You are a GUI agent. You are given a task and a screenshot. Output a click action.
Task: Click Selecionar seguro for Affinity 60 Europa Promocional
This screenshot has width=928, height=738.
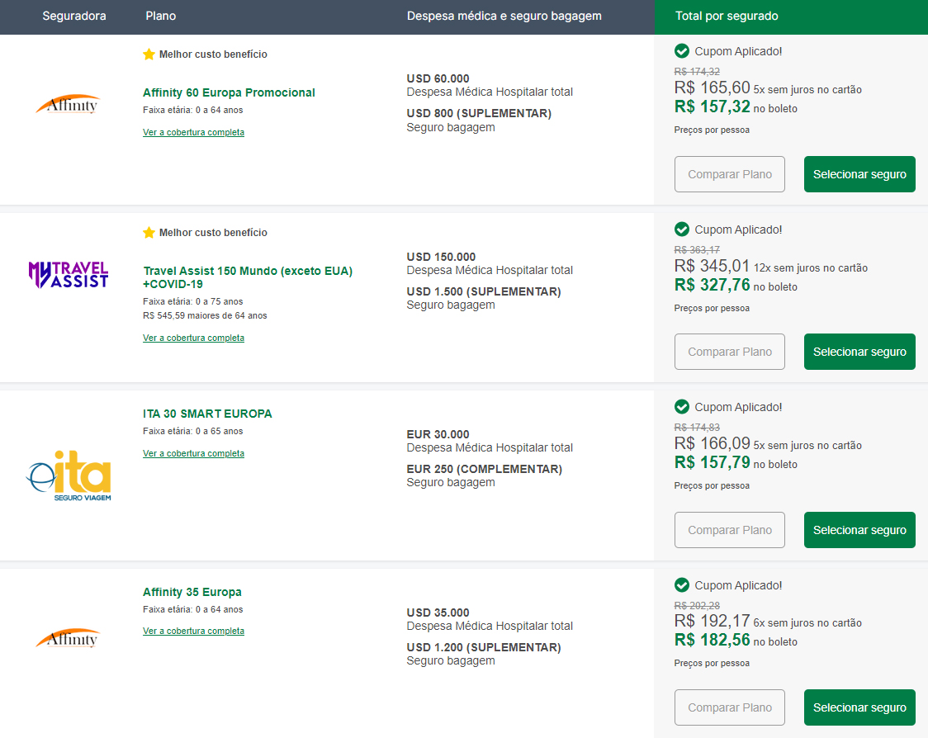tap(859, 174)
